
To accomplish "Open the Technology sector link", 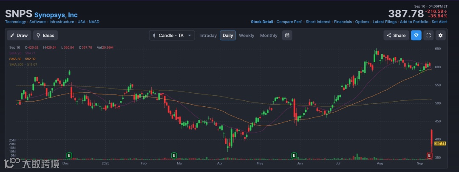I will 16,22.
